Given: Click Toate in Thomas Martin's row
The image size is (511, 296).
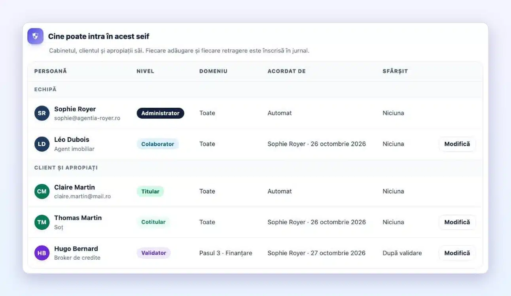Looking at the screenshot, I should [x=207, y=222].
